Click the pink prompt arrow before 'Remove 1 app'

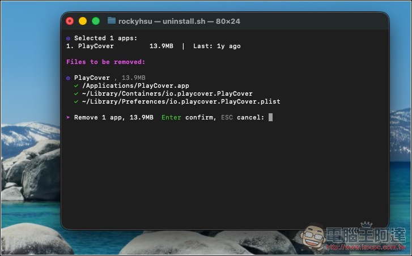[69, 117]
